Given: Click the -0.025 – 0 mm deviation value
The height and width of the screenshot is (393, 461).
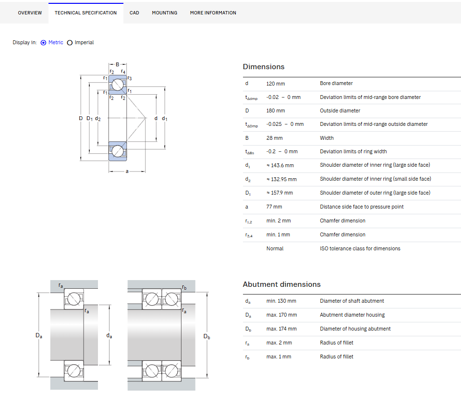Looking at the screenshot, I should pyautogui.click(x=285, y=124).
